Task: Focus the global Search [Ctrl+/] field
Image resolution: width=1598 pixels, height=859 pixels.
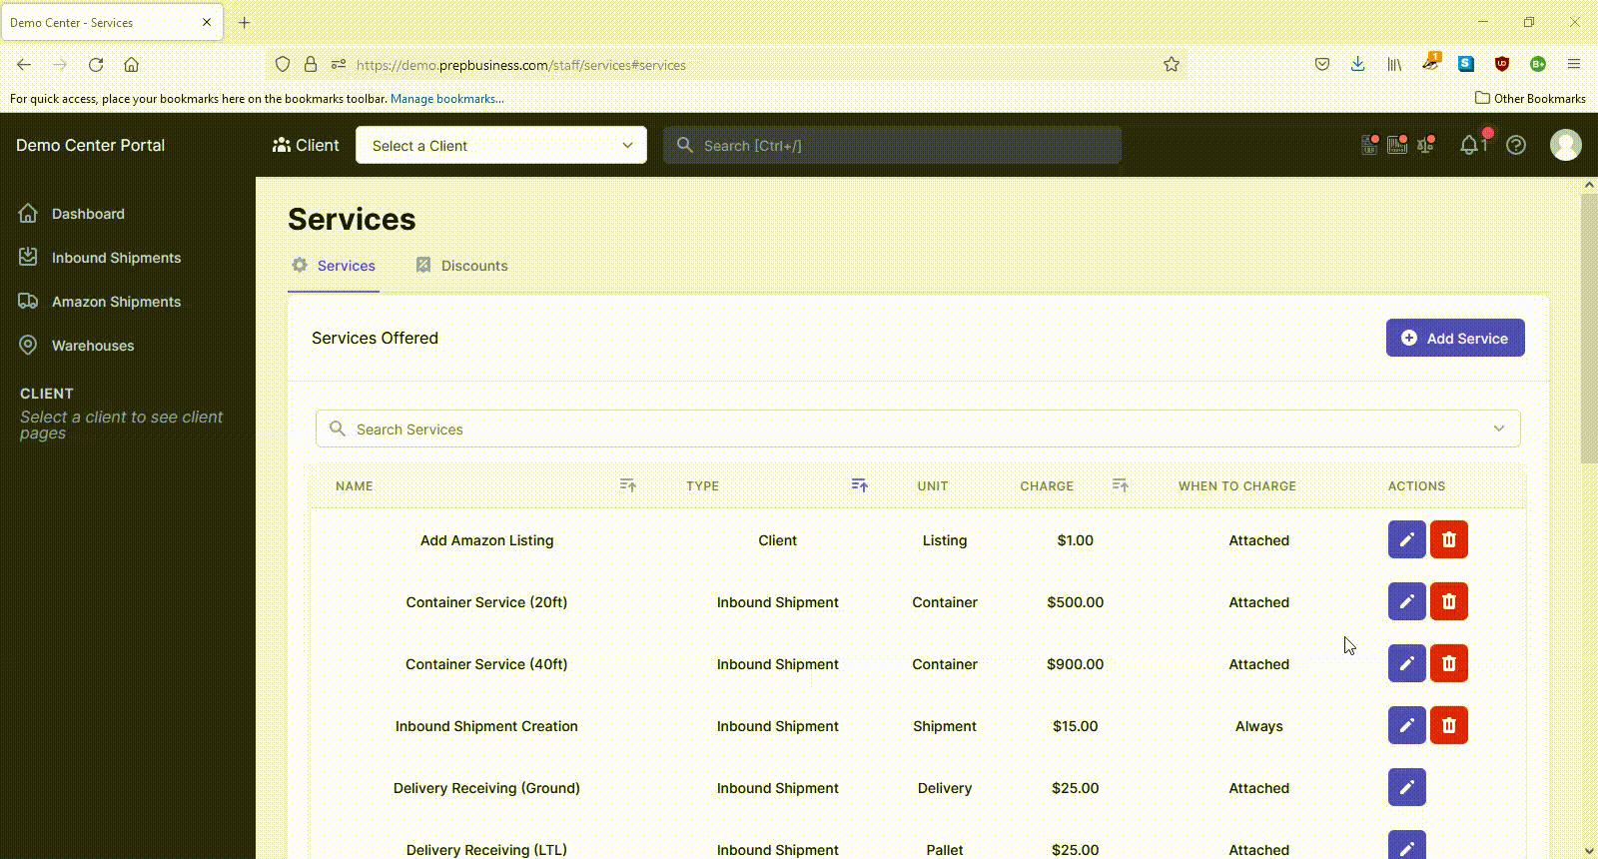Action: (892, 145)
